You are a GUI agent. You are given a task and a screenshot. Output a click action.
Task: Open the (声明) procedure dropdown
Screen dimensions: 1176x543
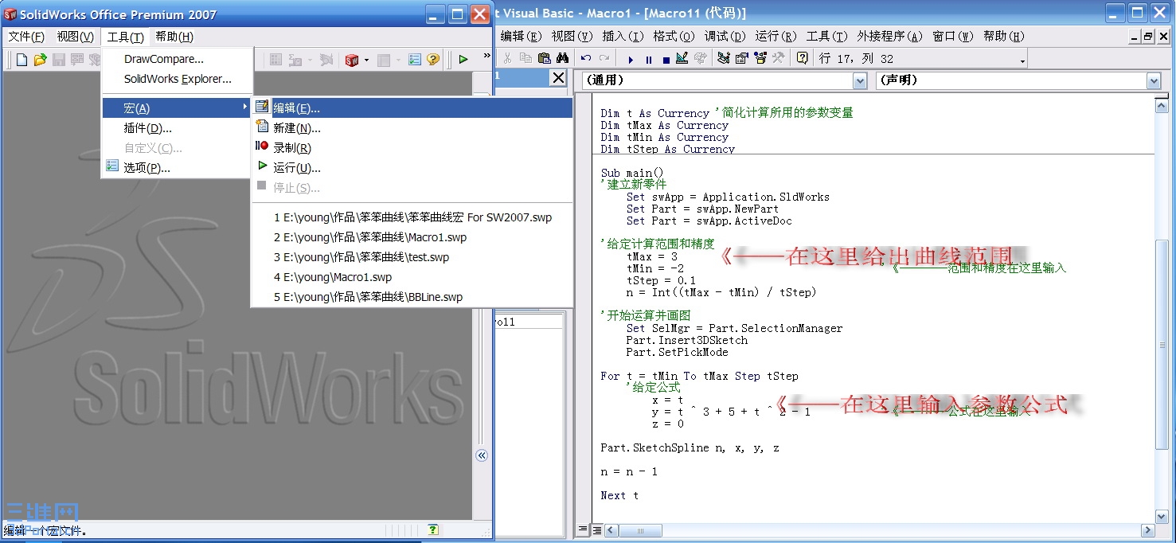click(1154, 80)
